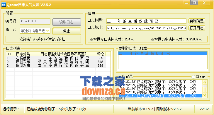Close the Qzone日志人气大师 window
The height and width of the screenshot is (115, 214).
tap(204, 3)
